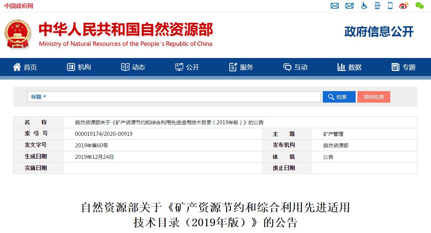Click the open-book icon beside 动态
The image size is (431, 233).
125,67
